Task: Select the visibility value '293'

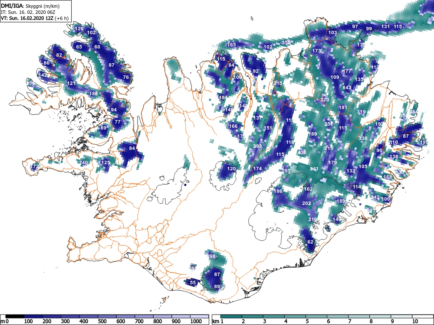Action: tap(257, 146)
